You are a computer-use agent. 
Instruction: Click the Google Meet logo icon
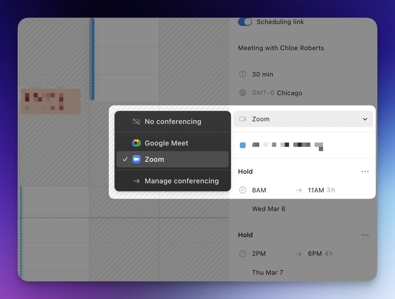click(x=136, y=143)
